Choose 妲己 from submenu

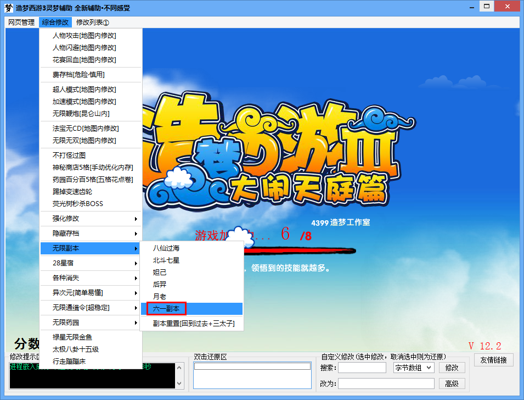pos(192,272)
